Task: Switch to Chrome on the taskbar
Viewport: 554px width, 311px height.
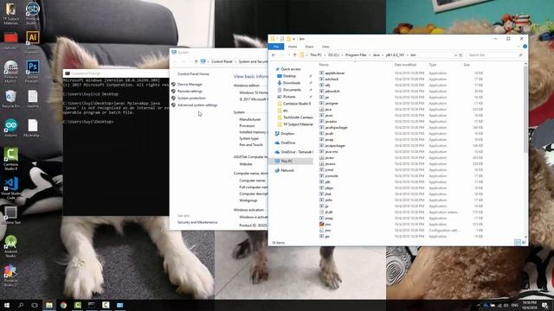Action: 63,305
